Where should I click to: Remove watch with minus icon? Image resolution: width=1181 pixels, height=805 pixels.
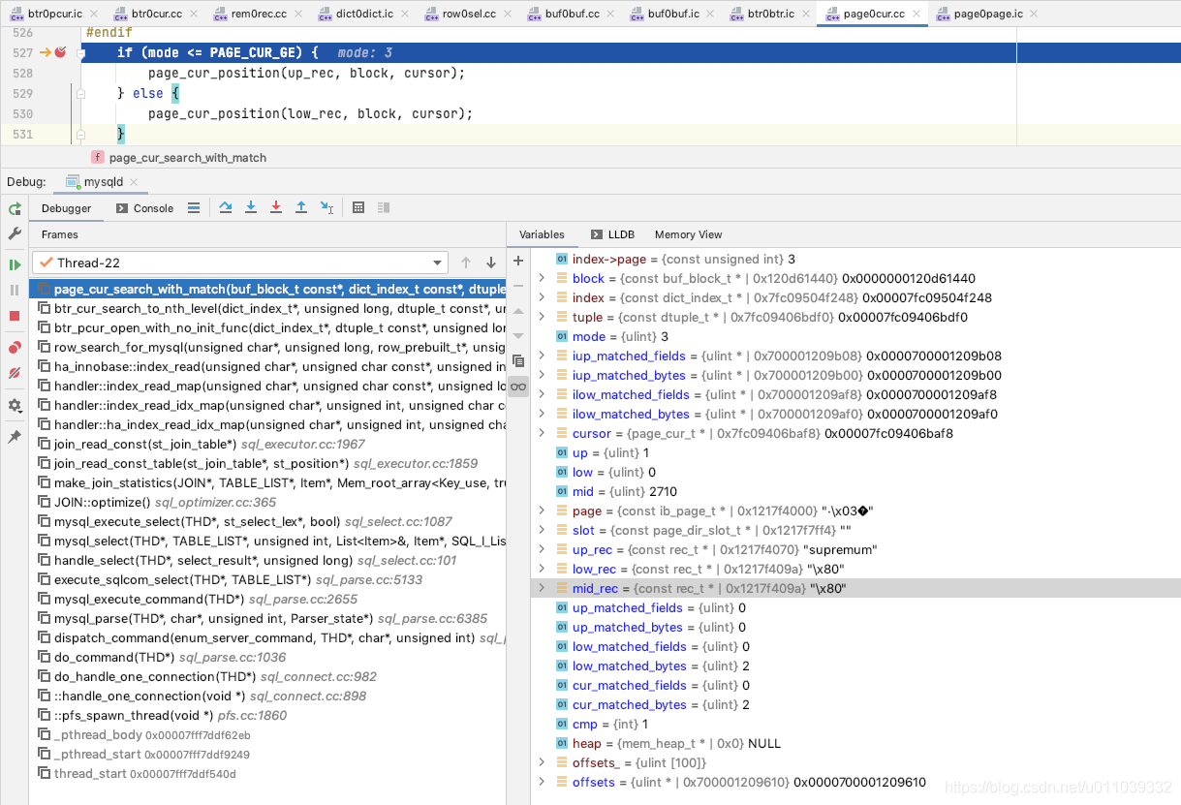[518, 286]
